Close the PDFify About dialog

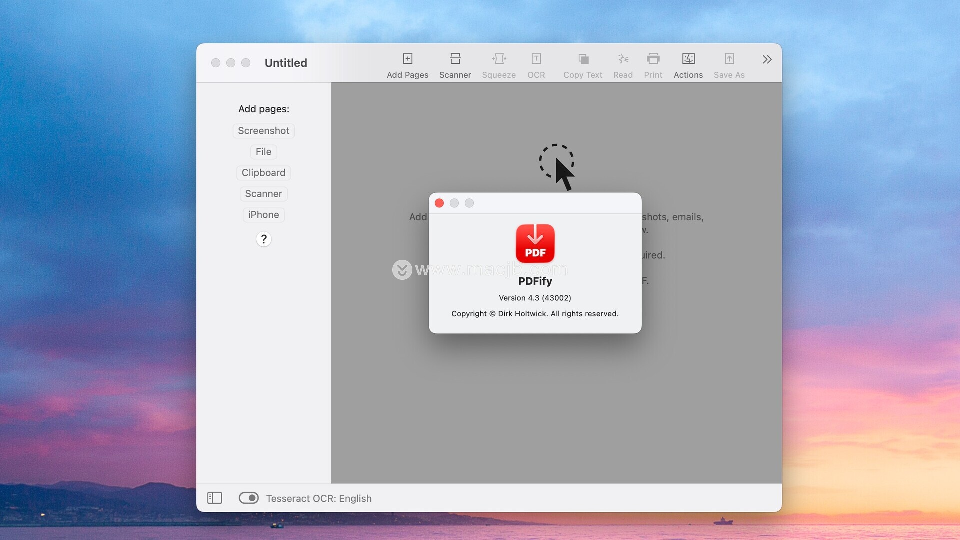439,203
